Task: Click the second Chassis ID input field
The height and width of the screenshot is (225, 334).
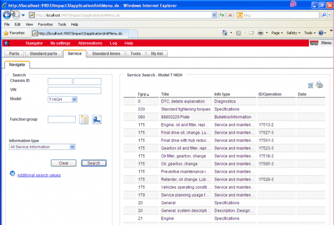Action: (x=87, y=81)
